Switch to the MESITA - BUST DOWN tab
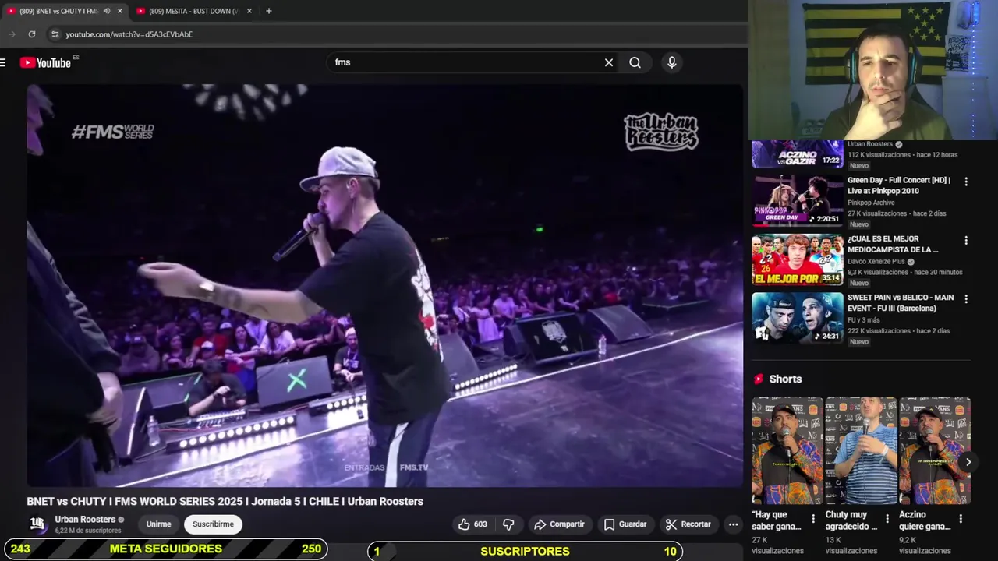Viewport: 998px width, 561px height. [x=193, y=11]
